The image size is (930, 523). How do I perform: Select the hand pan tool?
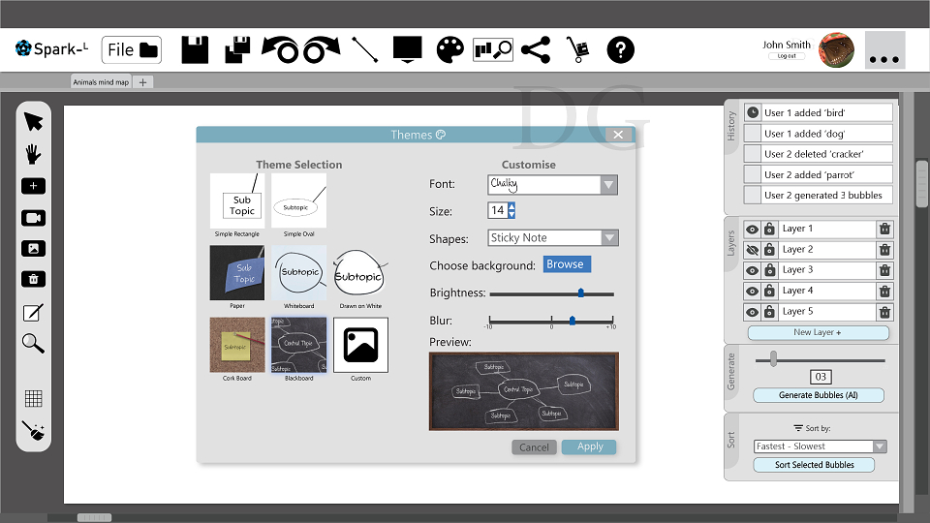33,154
